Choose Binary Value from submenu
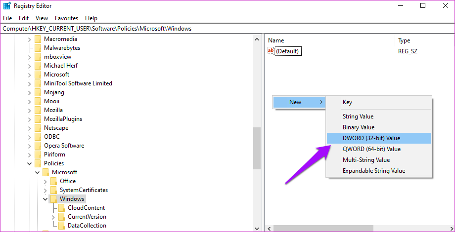The width and height of the screenshot is (455, 232). [379, 127]
